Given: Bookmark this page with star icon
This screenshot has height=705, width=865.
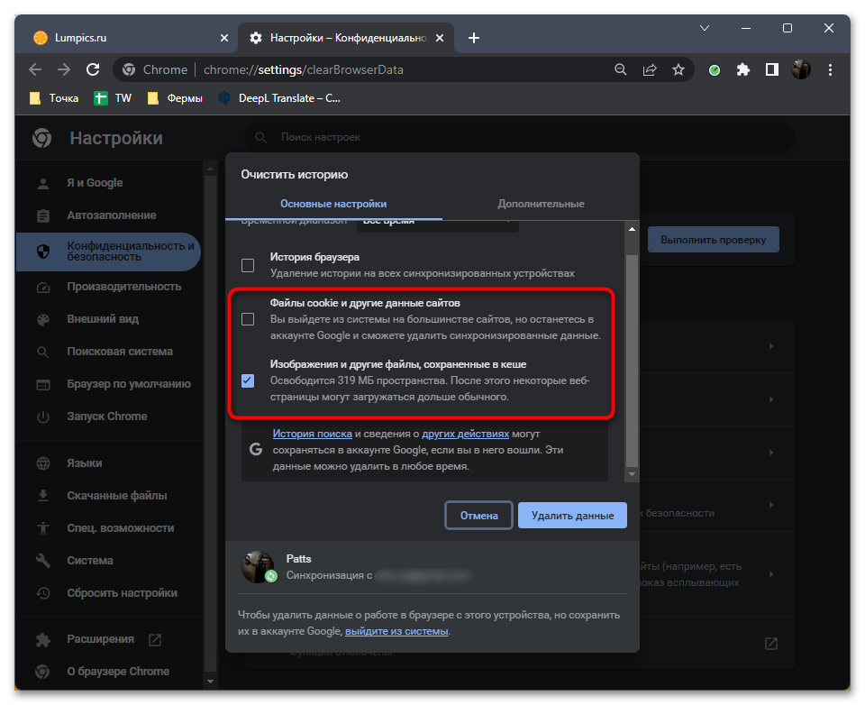Looking at the screenshot, I should point(678,69).
